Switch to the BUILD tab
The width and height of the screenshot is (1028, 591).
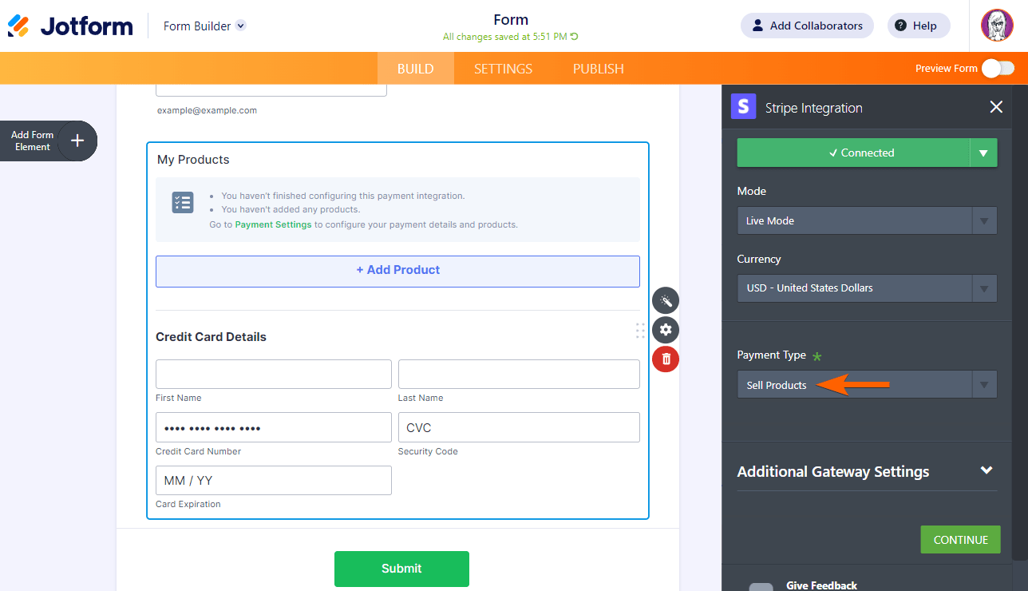416,69
